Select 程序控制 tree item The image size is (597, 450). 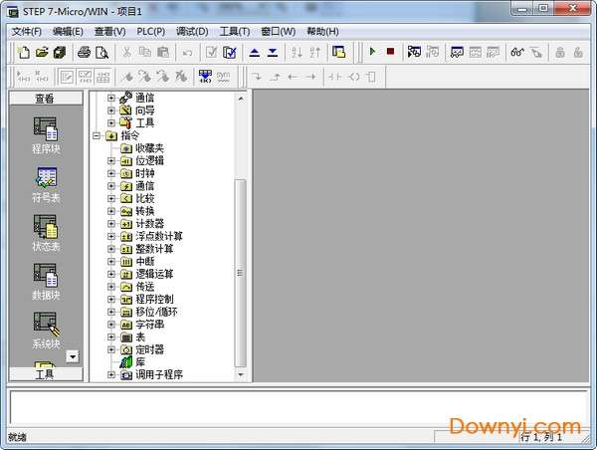(154, 299)
